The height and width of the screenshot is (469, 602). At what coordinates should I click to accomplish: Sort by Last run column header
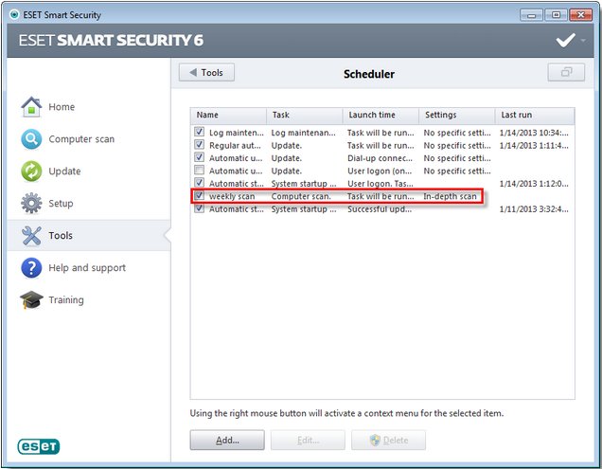coord(535,115)
